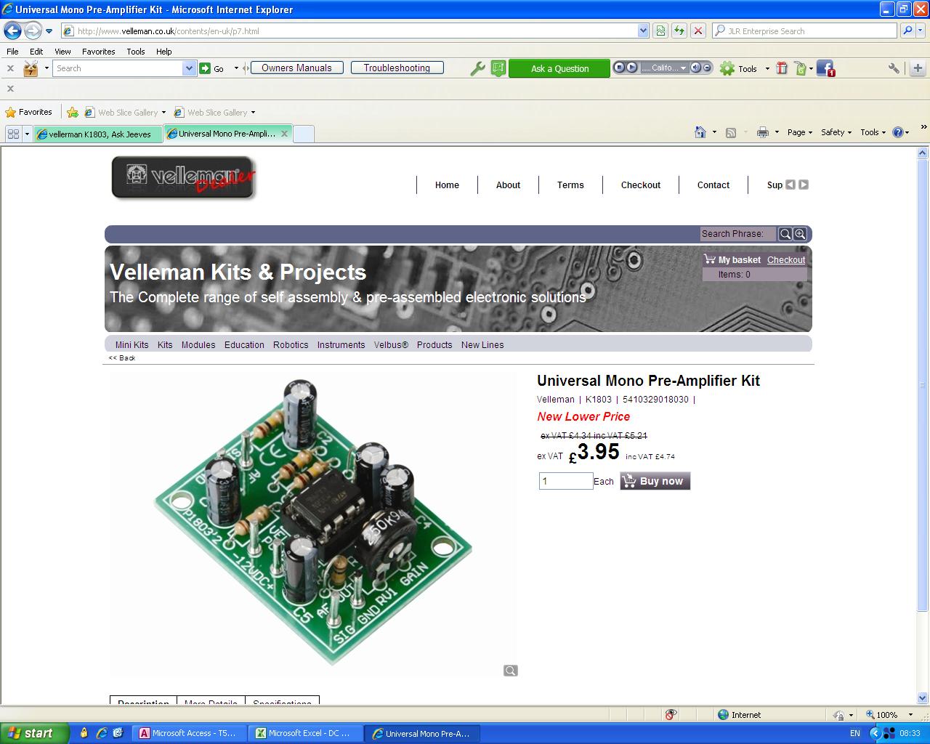Click the Quick Tabs grid icon
Screen dimensions: 930x744
(x=13, y=134)
